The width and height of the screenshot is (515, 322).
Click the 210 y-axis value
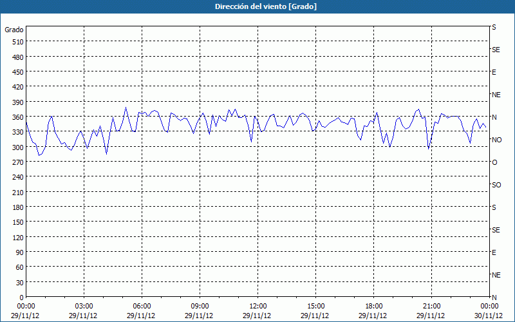[19, 193]
